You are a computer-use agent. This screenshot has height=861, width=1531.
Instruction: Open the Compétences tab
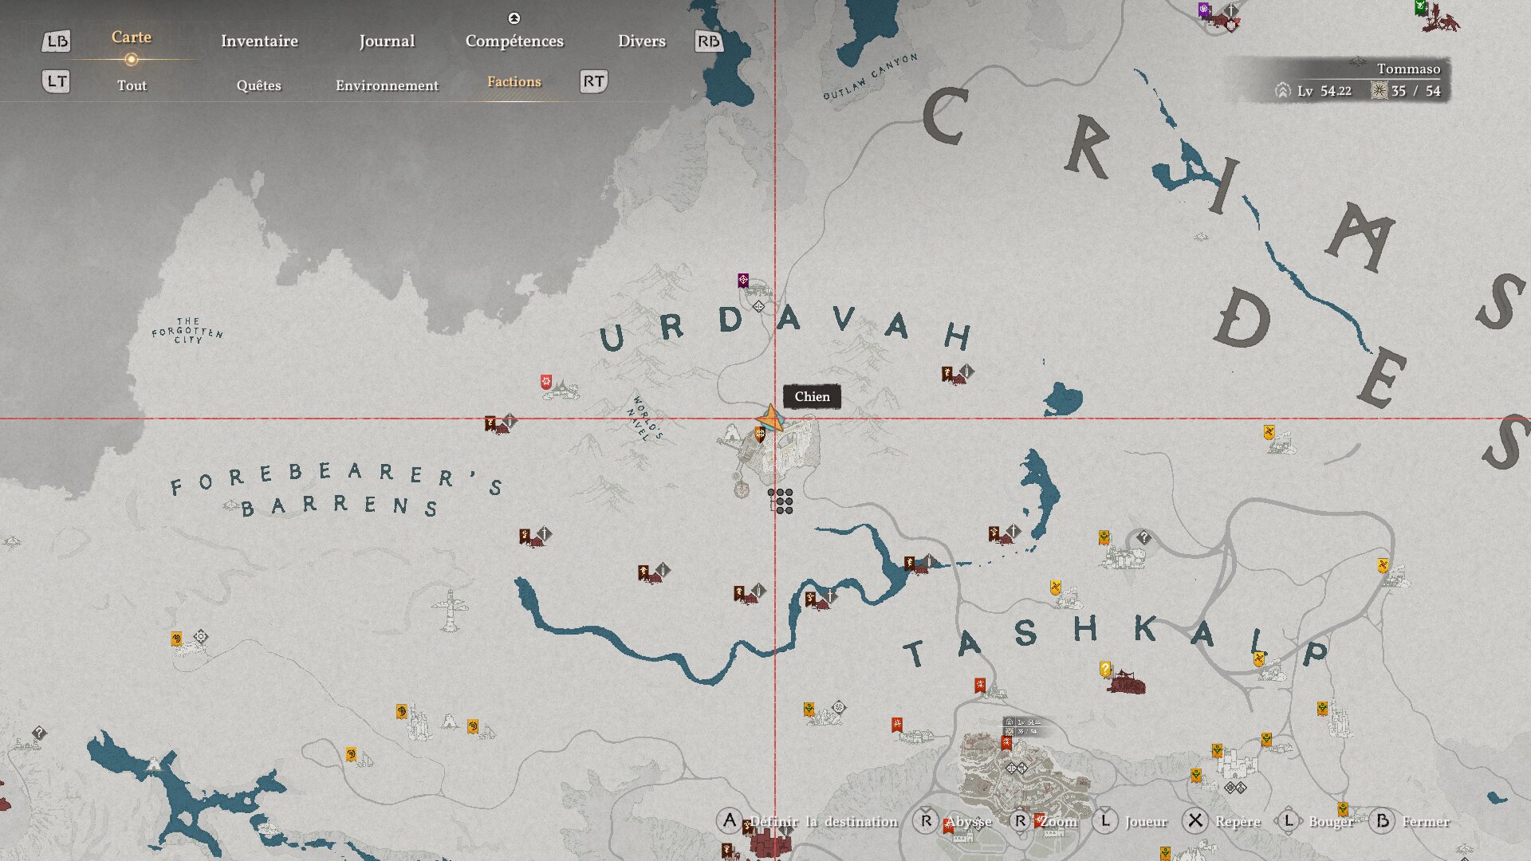(514, 41)
